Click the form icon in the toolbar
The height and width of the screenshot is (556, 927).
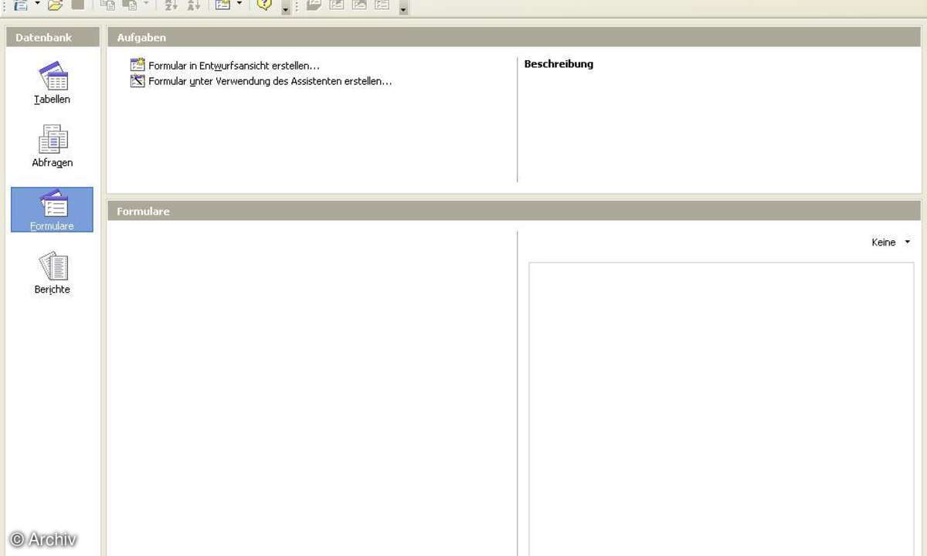[222, 5]
